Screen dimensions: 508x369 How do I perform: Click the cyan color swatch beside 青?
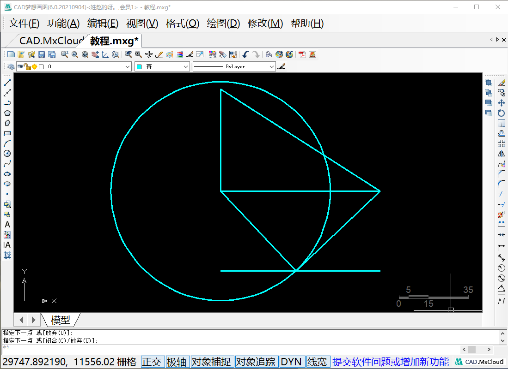(x=139, y=66)
